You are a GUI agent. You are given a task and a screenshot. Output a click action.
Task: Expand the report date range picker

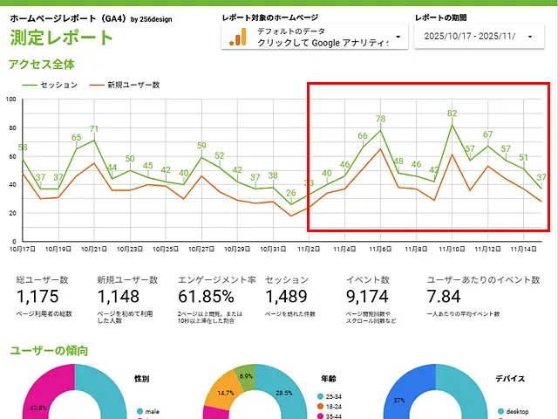click(x=531, y=37)
